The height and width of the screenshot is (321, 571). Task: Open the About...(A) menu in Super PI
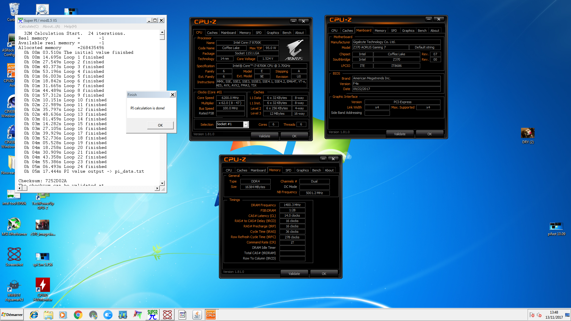tap(51, 26)
